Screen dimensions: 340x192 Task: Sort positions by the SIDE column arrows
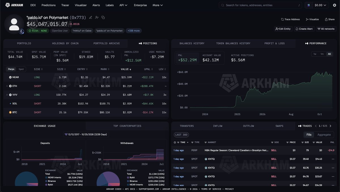click(x=42, y=69)
